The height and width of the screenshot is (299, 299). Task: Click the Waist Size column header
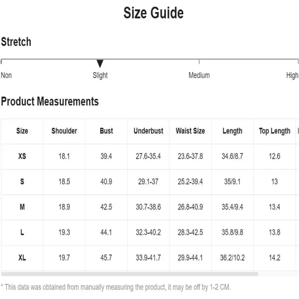coord(190,131)
